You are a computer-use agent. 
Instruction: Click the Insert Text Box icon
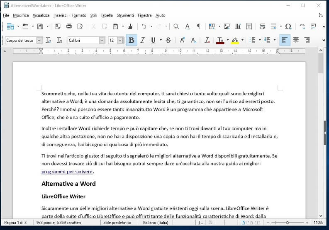pyautogui.click(x=249, y=27)
